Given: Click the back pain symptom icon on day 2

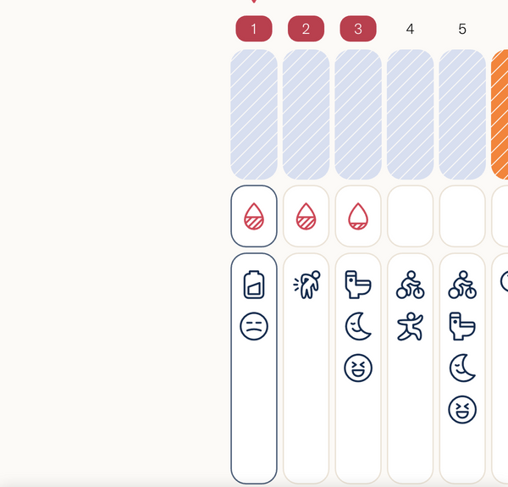Looking at the screenshot, I should point(306,285).
